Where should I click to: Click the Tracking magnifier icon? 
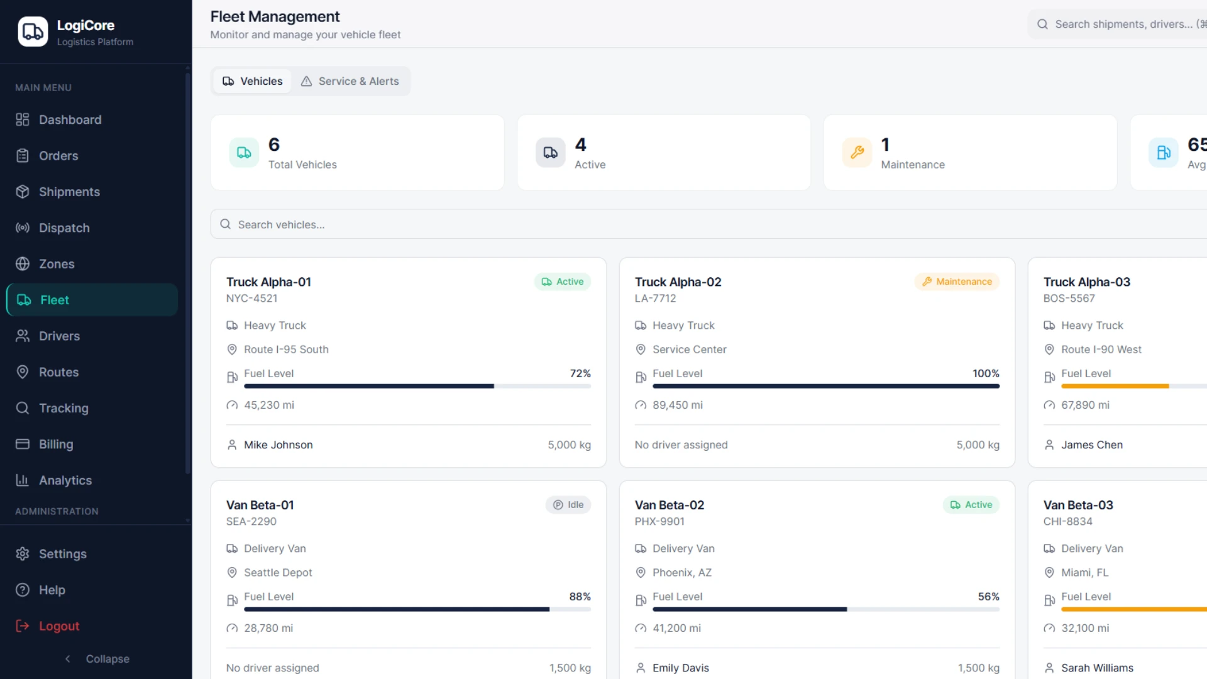[23, 408]
